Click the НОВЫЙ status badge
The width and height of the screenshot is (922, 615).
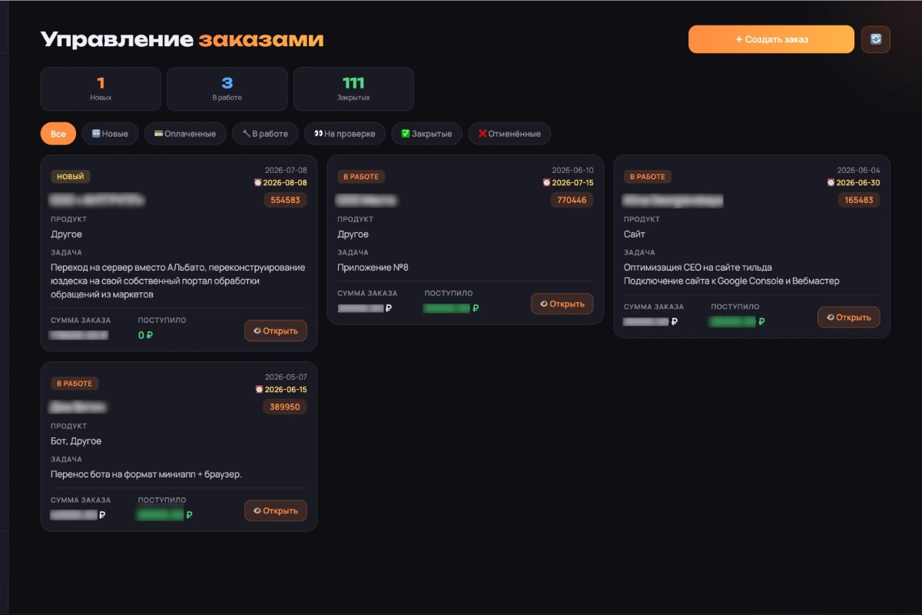pos(71,177)
